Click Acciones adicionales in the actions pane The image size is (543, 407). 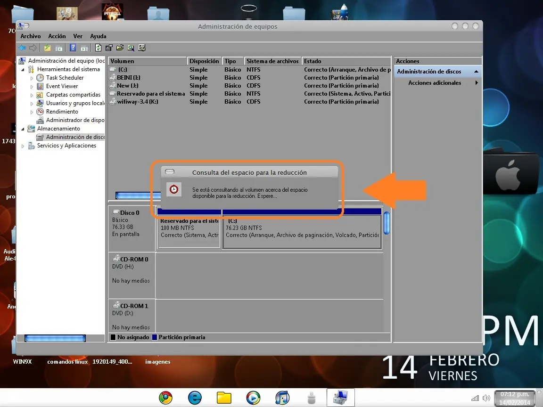coord(435,83)
